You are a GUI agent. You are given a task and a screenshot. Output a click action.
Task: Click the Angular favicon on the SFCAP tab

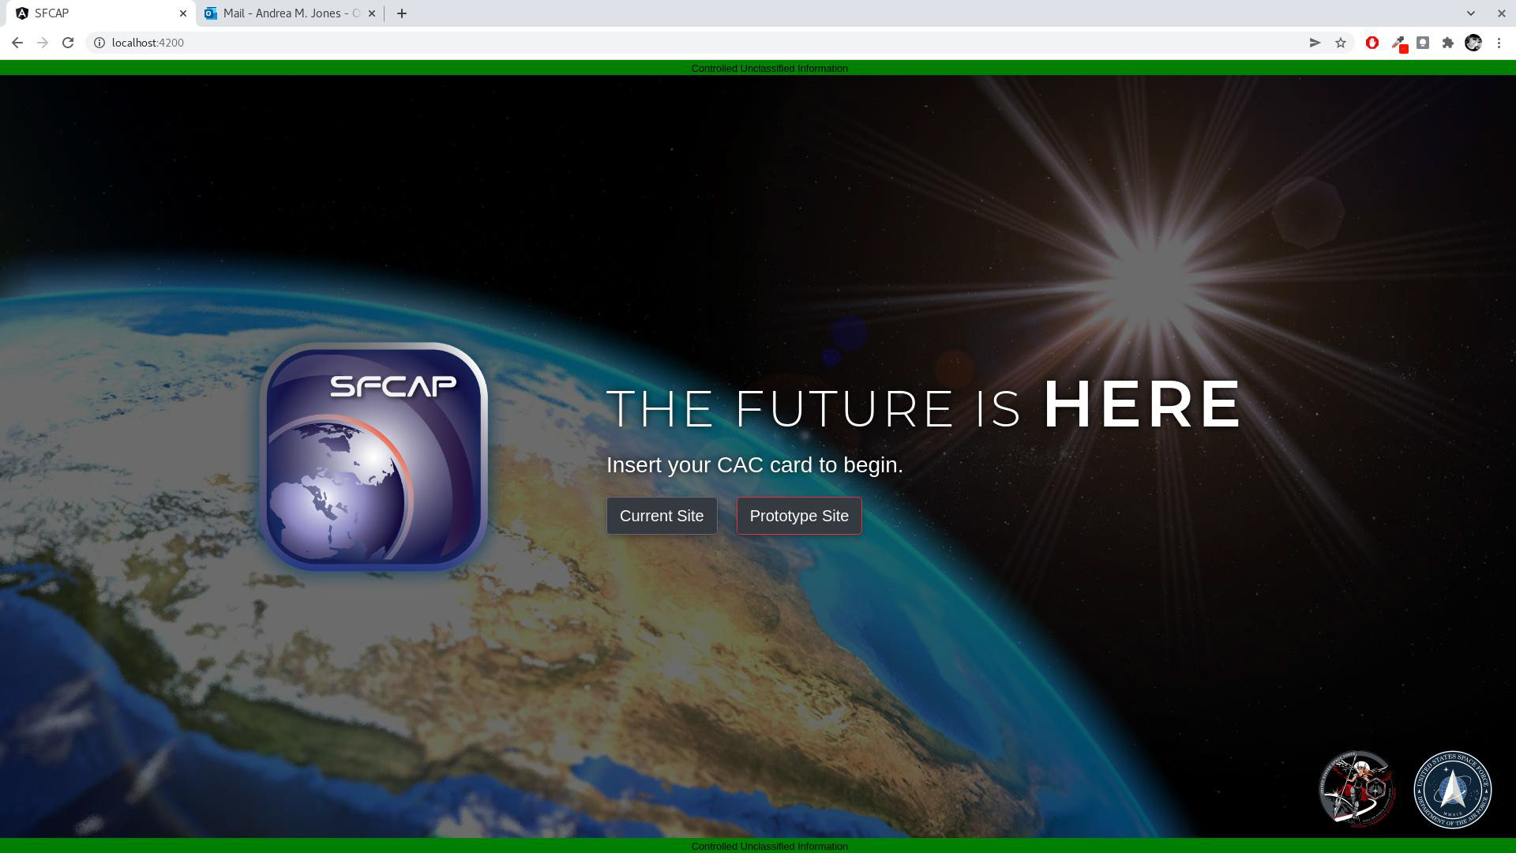pos(22,13)
